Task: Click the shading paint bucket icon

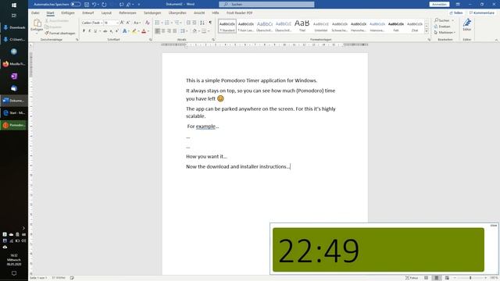Action: [x=195, y=31]
